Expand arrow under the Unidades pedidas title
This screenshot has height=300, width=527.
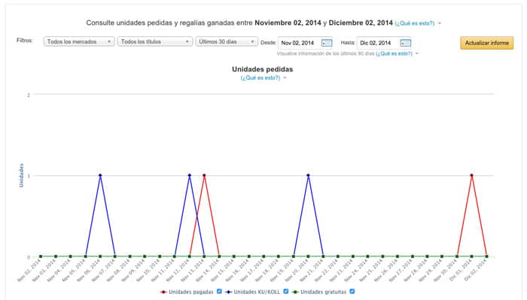pyautogui.click(x=285, y=78)
